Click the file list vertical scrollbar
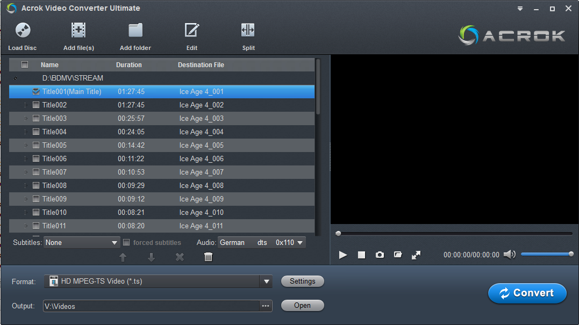This screenshot has height=325, width=579. [318, 86]
